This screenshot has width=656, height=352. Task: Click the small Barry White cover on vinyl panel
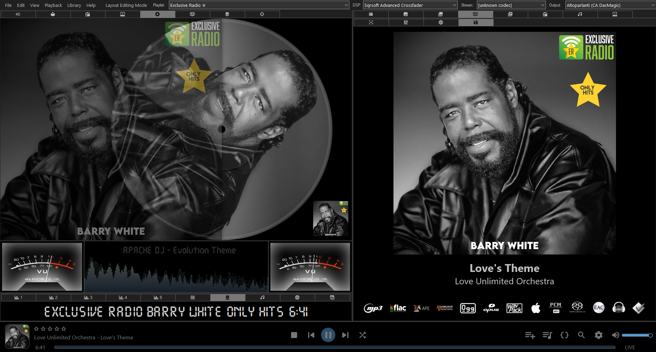pyautogui.click(x=331, y=219)
